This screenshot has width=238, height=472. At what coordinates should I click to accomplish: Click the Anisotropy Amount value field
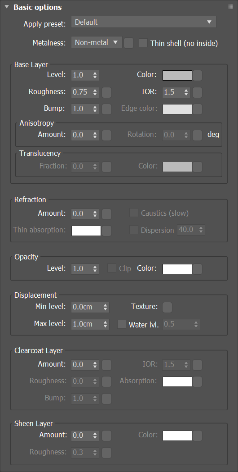(x=85, y=135)
